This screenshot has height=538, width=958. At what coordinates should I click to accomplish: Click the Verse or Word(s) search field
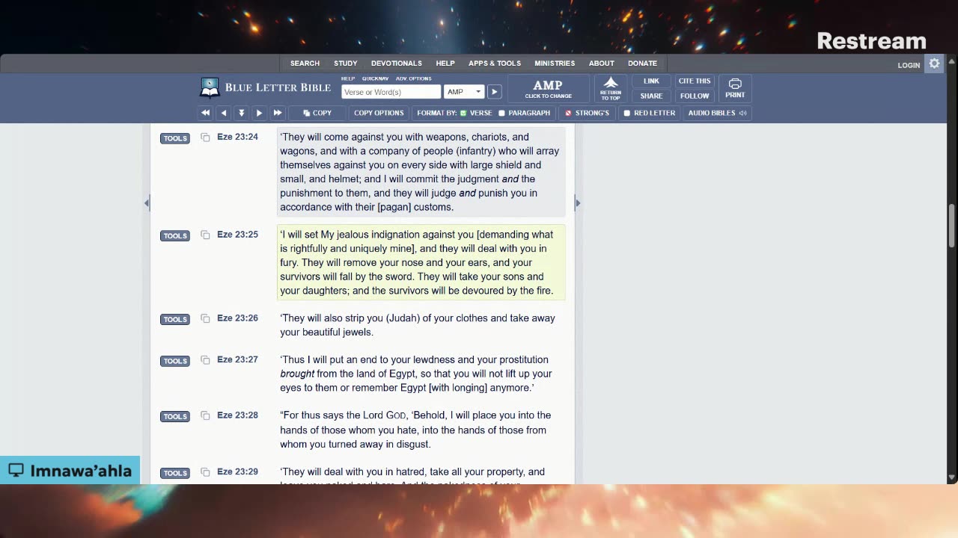pos(391,92)
